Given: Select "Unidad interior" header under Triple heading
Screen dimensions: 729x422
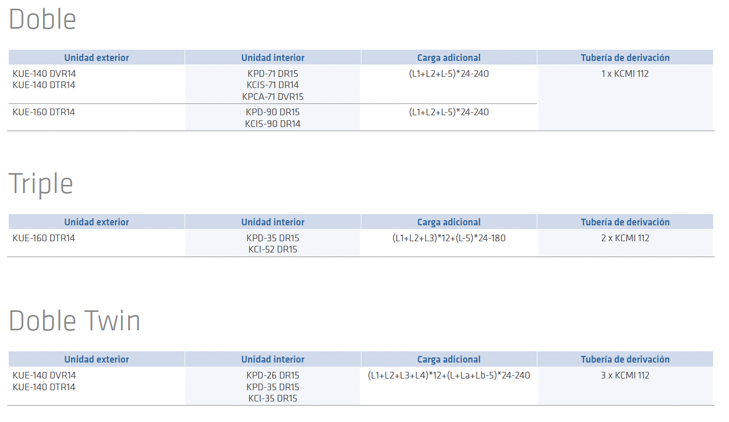Looking at the screenshot, I should 273,222.
